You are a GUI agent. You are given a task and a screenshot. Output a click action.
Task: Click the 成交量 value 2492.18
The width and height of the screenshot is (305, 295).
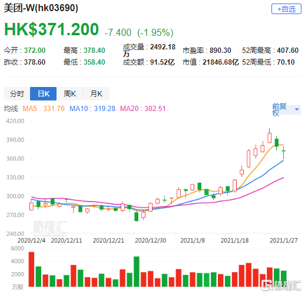163,47
